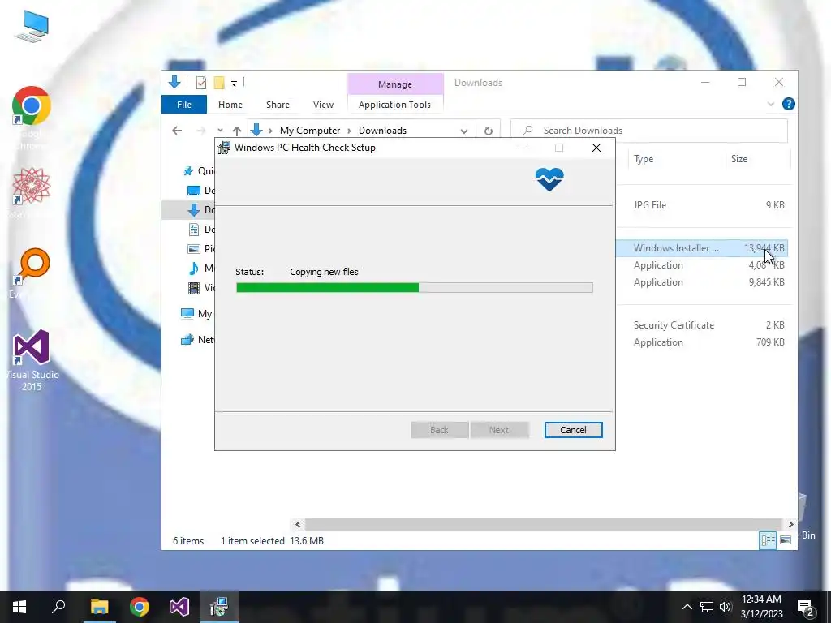Open the notification center icon
831x623 pixels.
[x=806, y=607]
